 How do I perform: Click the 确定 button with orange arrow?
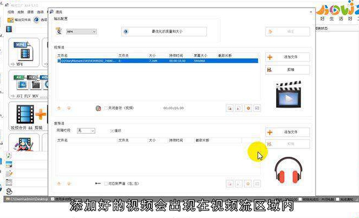click(x=288, y=31)
